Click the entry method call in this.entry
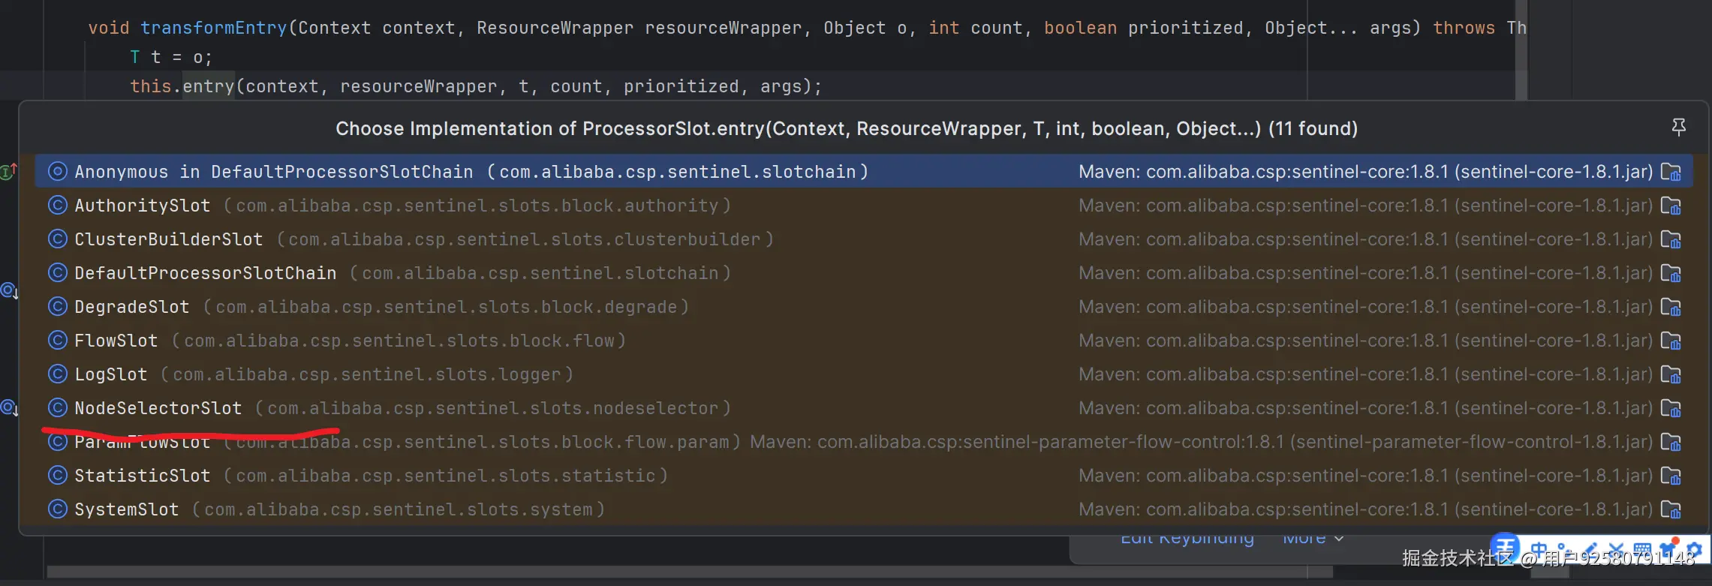1712x586 pixels. (209, 86)
